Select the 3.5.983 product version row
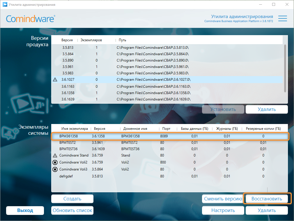The image size is (294, 221). pos(167,73)
